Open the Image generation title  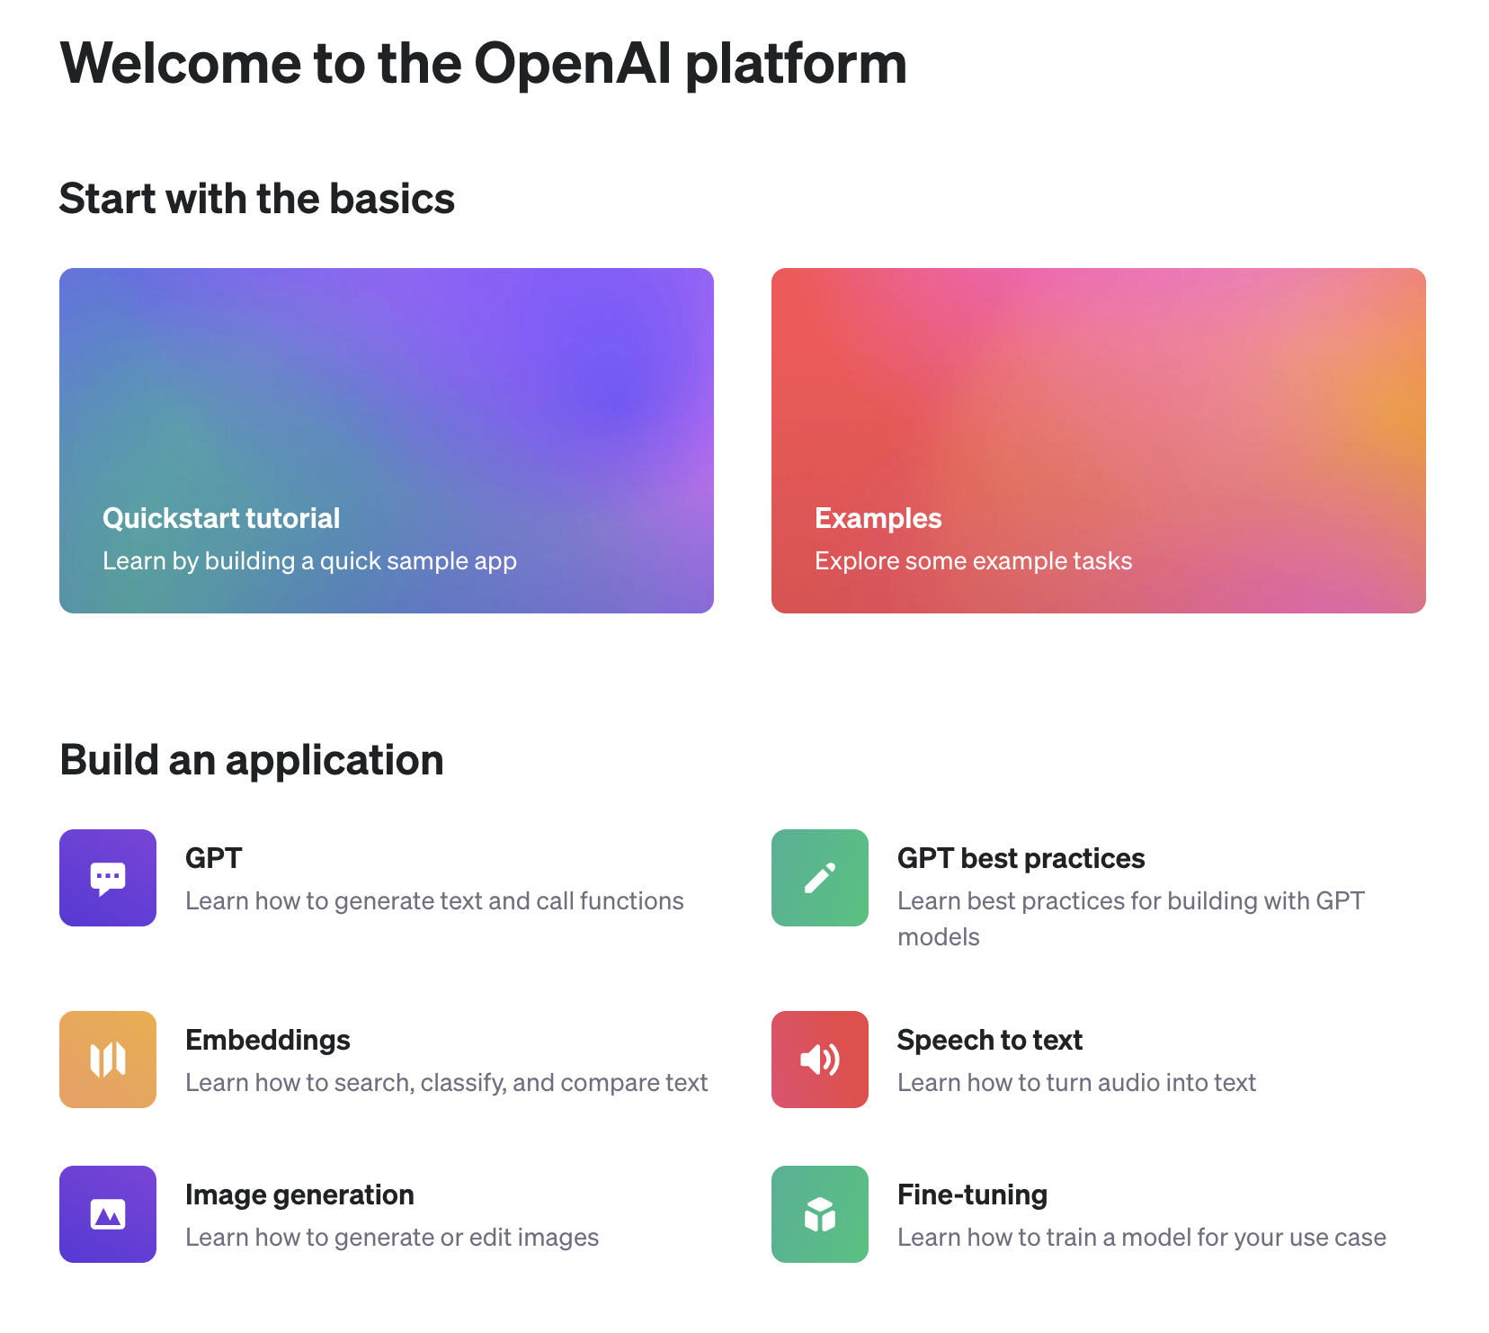pyautogui.click(x=299, y=1194)
